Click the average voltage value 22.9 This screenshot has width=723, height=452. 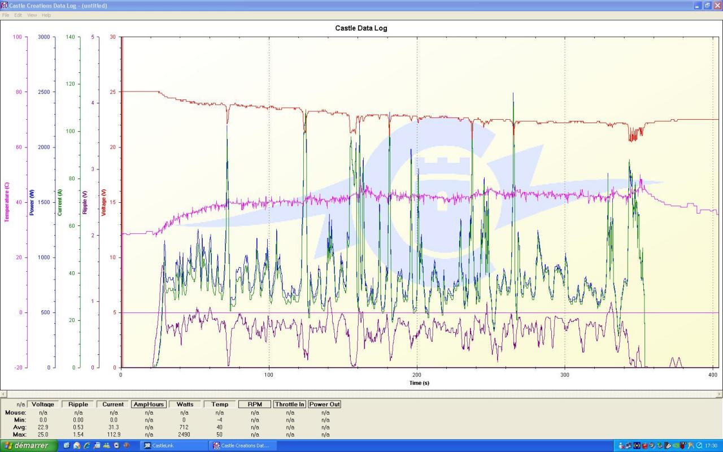(x=43, y=427)
